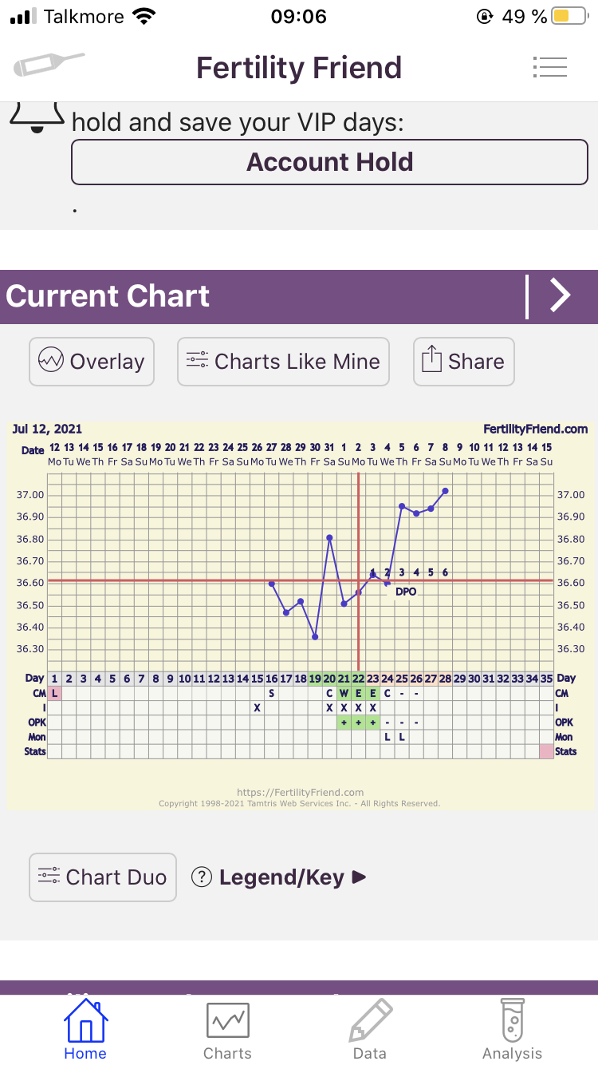Open the Overlay chart option

[x=92, y=362]
